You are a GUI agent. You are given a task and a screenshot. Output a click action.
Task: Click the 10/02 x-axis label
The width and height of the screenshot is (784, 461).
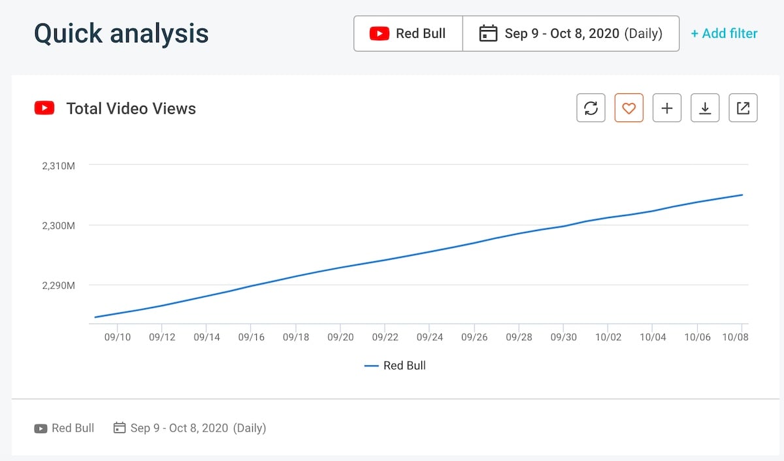point(608,337)
